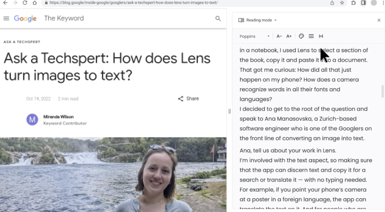Click the line 'languages?' in reading mode
The image size is (385, 212).
click(256, 99)
